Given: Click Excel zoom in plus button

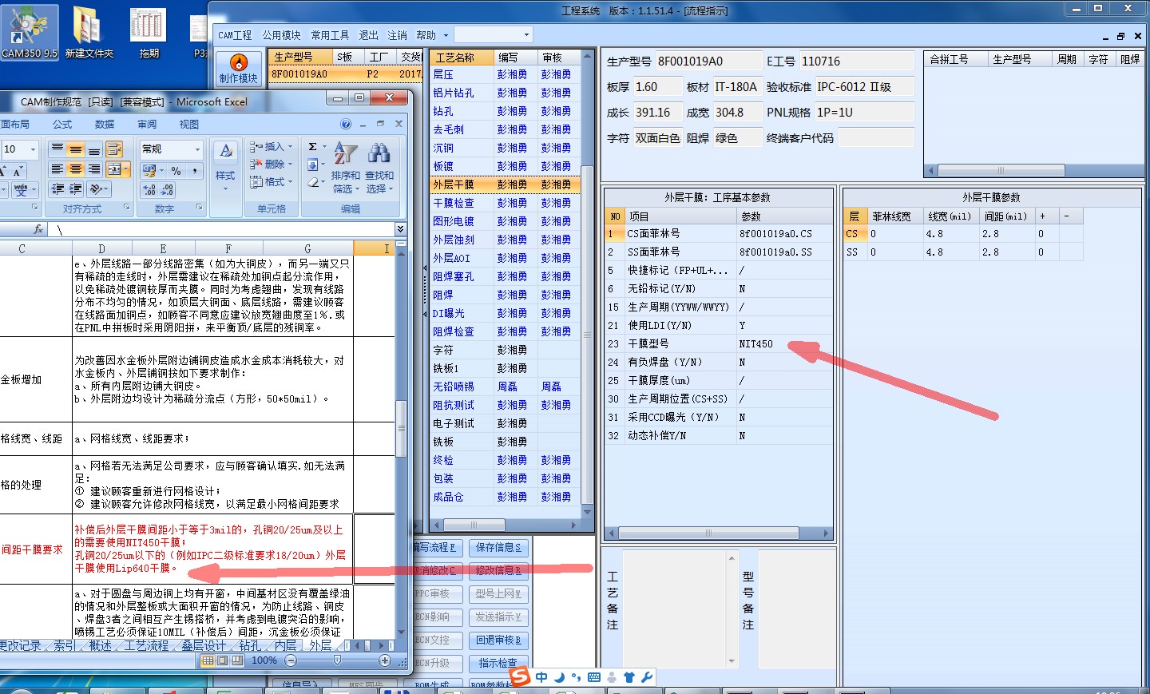Looking at the screenshot, I should click(385, 660).
